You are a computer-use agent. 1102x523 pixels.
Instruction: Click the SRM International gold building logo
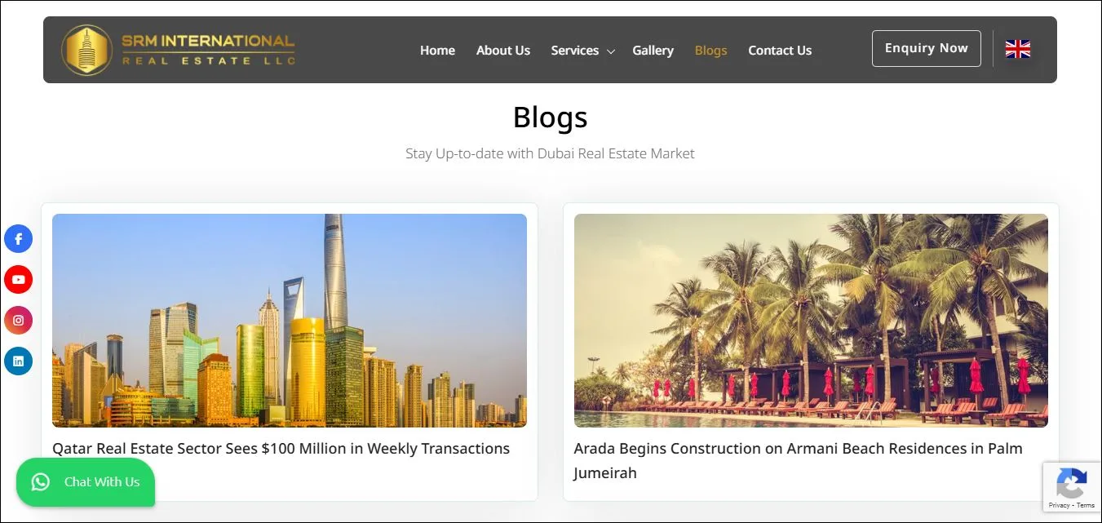[86, 50]
